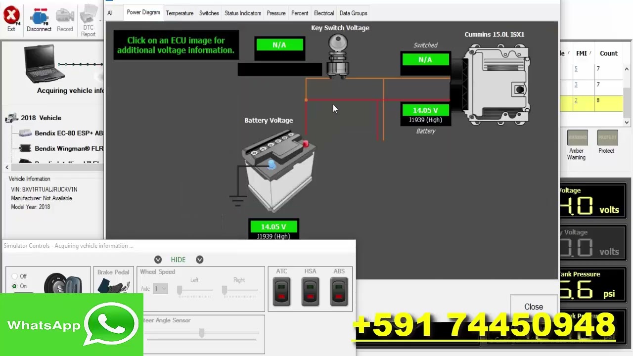The height and width of the screenshot is (356, 633).
Task: Click the Bendix Wingman FLR module icon
Action: tap(25, 148)
